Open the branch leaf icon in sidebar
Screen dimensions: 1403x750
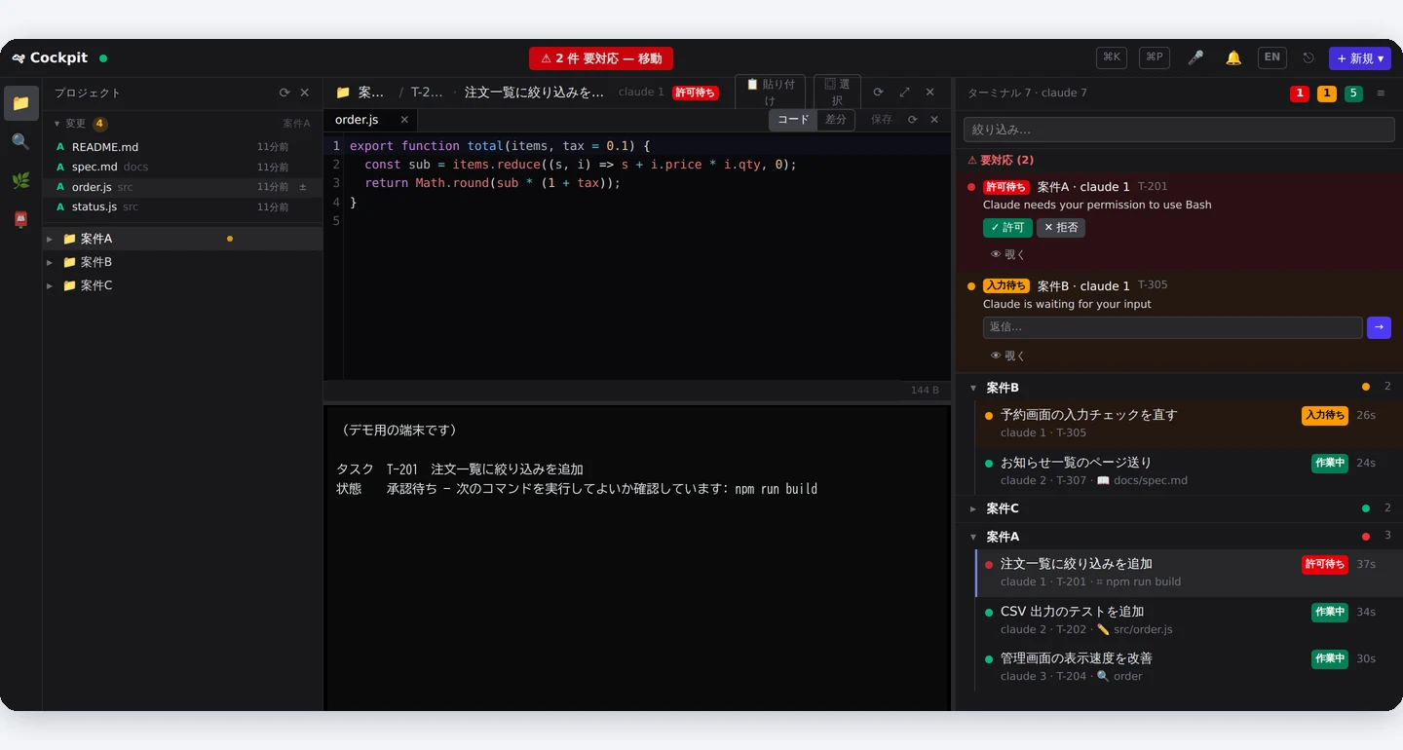pos(20,180)
